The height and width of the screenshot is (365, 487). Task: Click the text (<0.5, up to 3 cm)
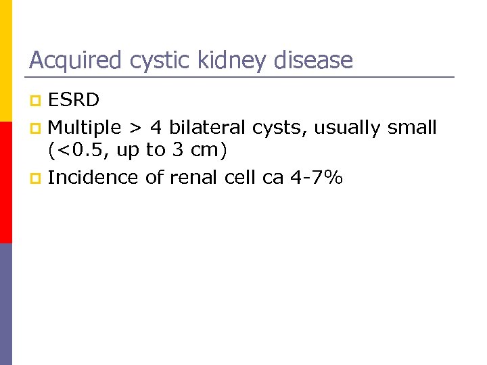(137, 151)
